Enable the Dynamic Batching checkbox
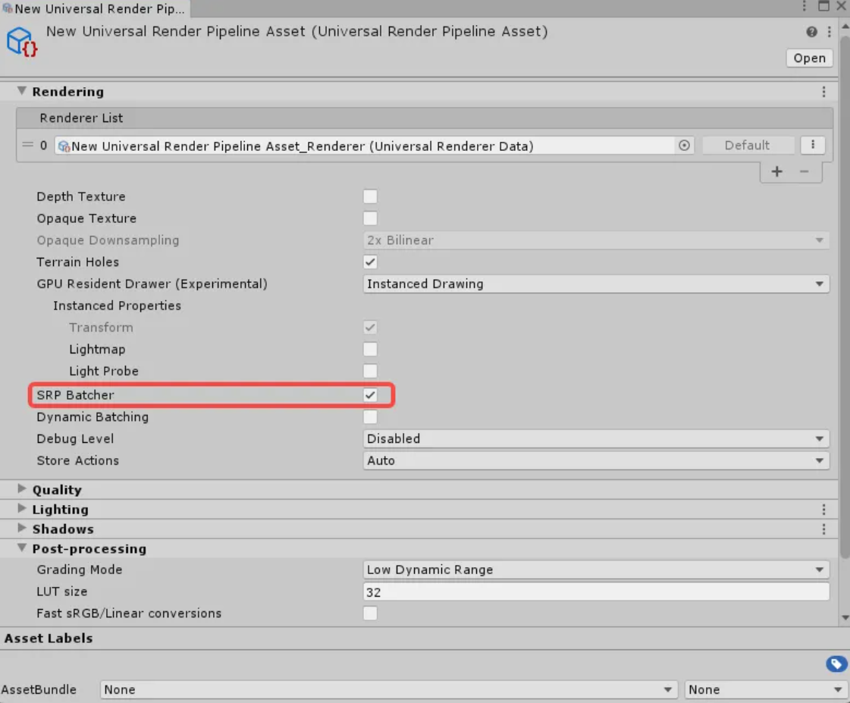The image size is (850, 703). pos(370,417)
